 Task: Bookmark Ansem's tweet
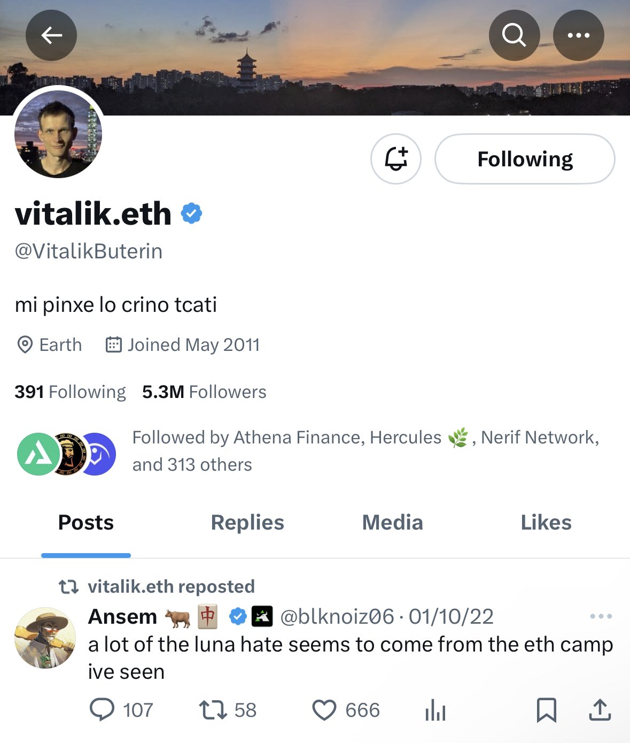click(x=546, y=710)
